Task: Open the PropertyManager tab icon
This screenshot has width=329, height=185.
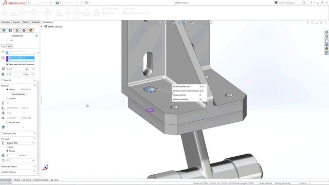Action: click(x=10, y=31)
